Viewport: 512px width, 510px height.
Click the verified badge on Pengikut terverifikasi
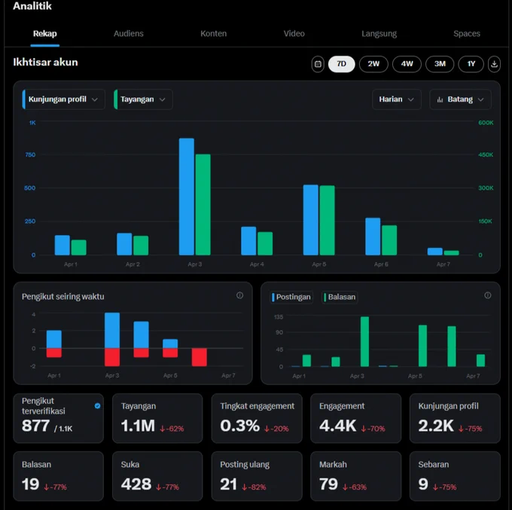(x=97, y=406)
